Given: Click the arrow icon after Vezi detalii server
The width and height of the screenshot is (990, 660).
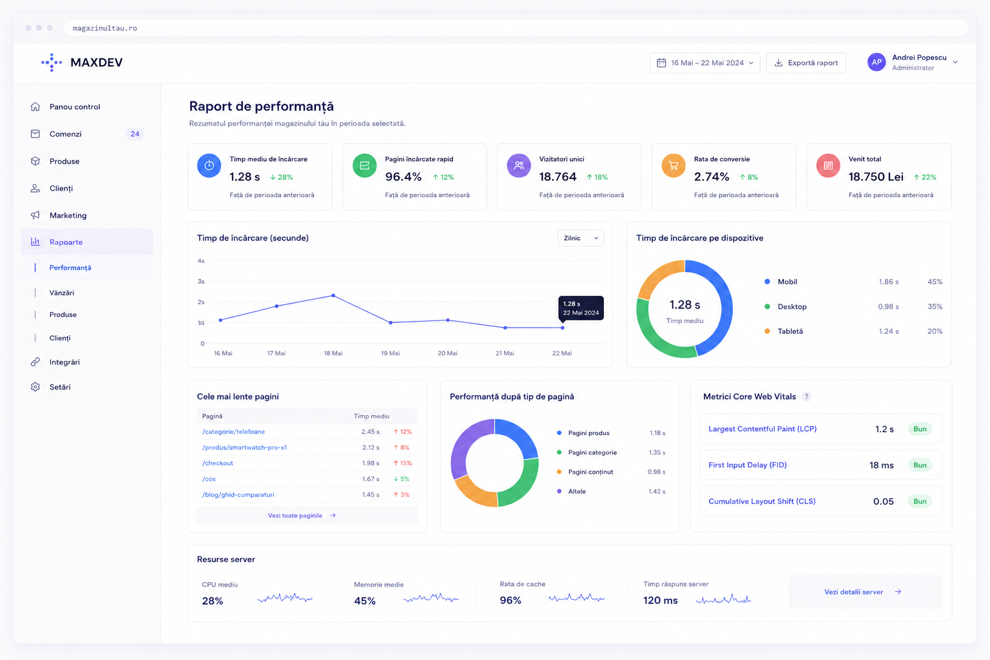Looking at the screenshot, I should coord(898,592).
